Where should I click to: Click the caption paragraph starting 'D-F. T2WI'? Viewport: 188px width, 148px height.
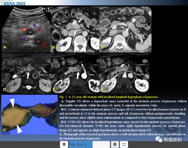[x=122, y=126]
